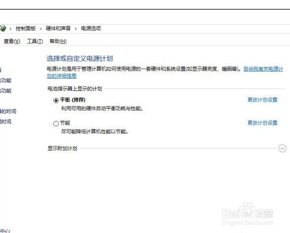The image size is (290, 233).
Task: Open the 工具(T) menu
Action: [x=35, y=41]
